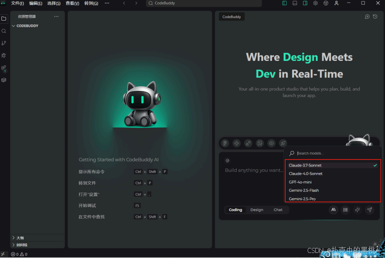Click the remote connection icon in status bar
The image size is (385, 258).
(3, 254)
